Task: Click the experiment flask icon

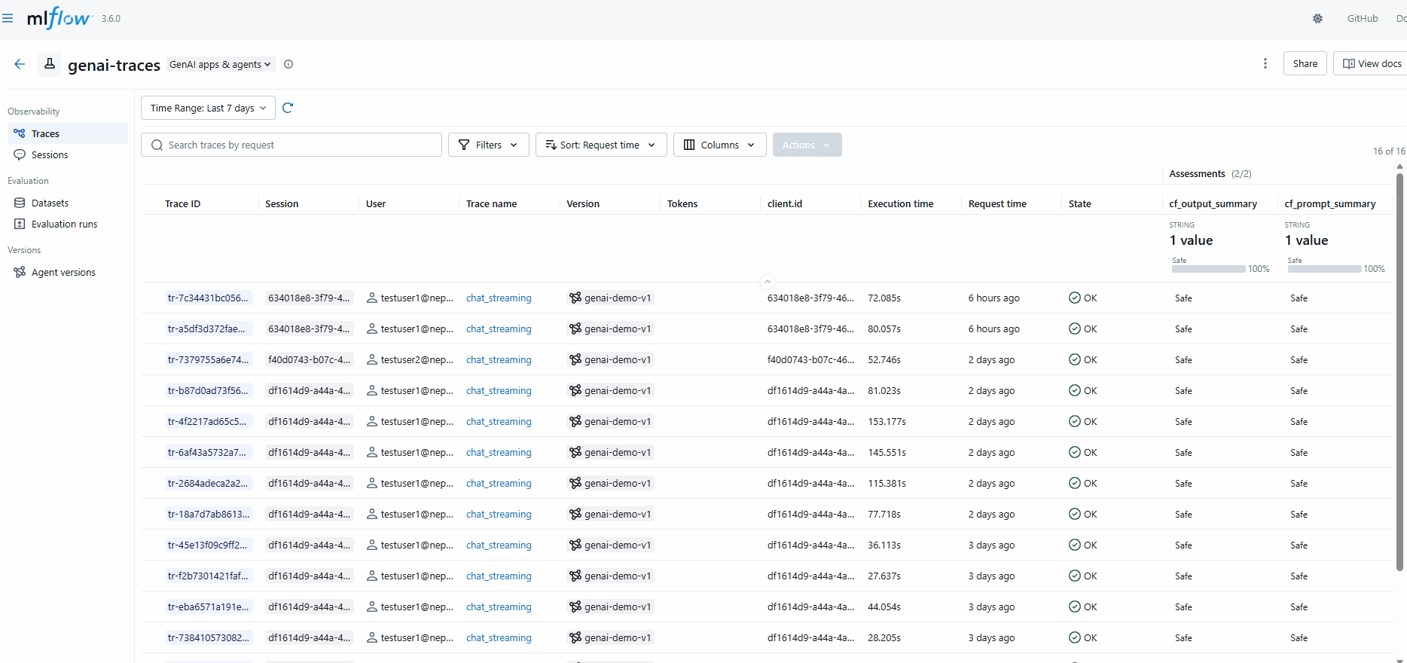Action: pyautogui.click(x=50, y=64)
